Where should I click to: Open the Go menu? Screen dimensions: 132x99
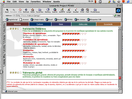coord(27,2)
